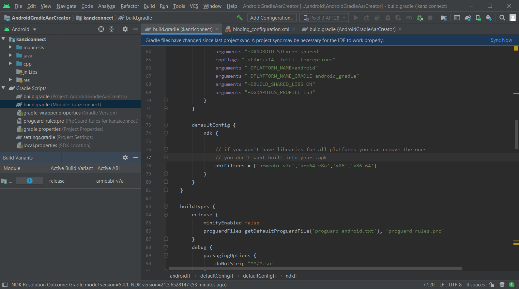Open the Event Log badge showing 4
This screenshot has height=289, width=519.
[512, 285]
